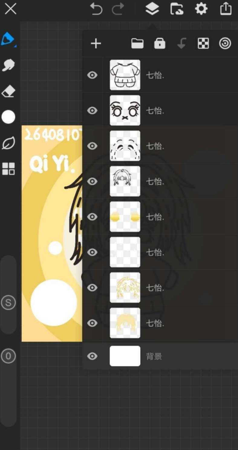Open the white color swatch
Screen dimensions: 238x450
tap(8, 117)
